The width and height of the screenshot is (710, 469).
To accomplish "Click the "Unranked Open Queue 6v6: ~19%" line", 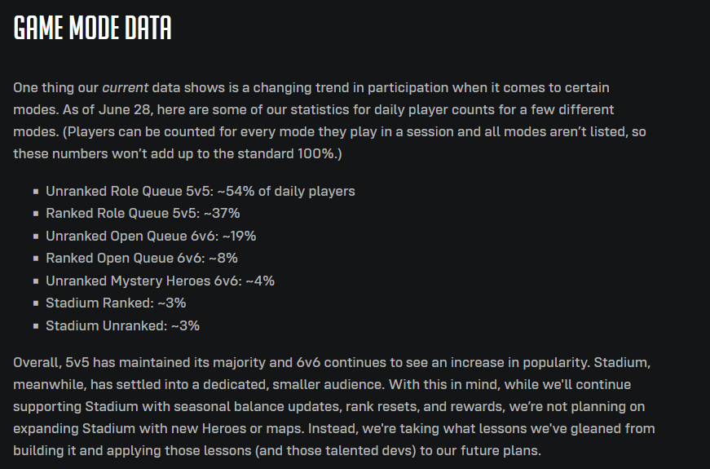I will pyautogui.click(x=151, y=236).
